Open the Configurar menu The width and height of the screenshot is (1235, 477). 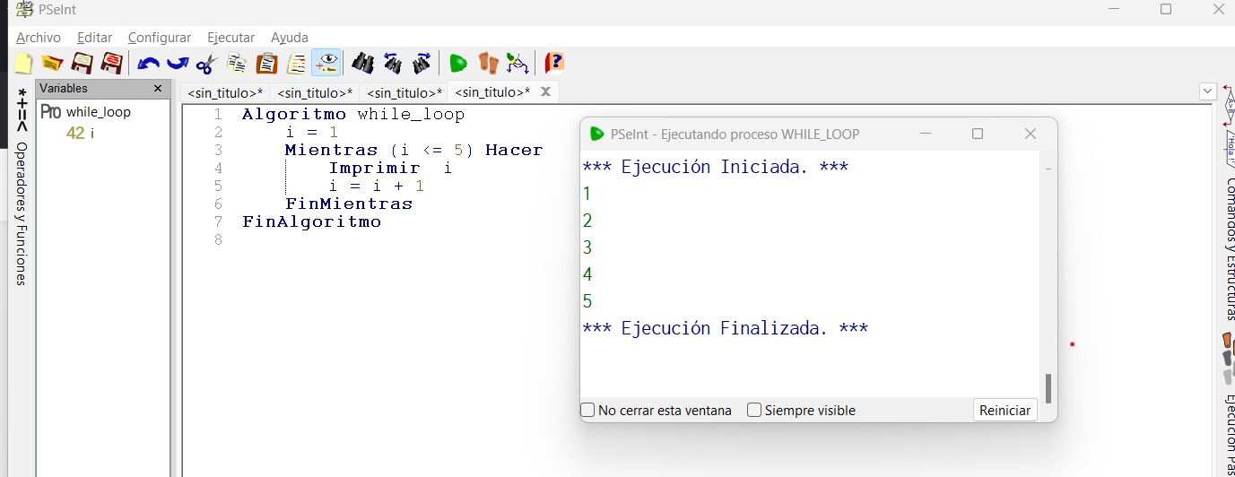(x=160, y=38)
